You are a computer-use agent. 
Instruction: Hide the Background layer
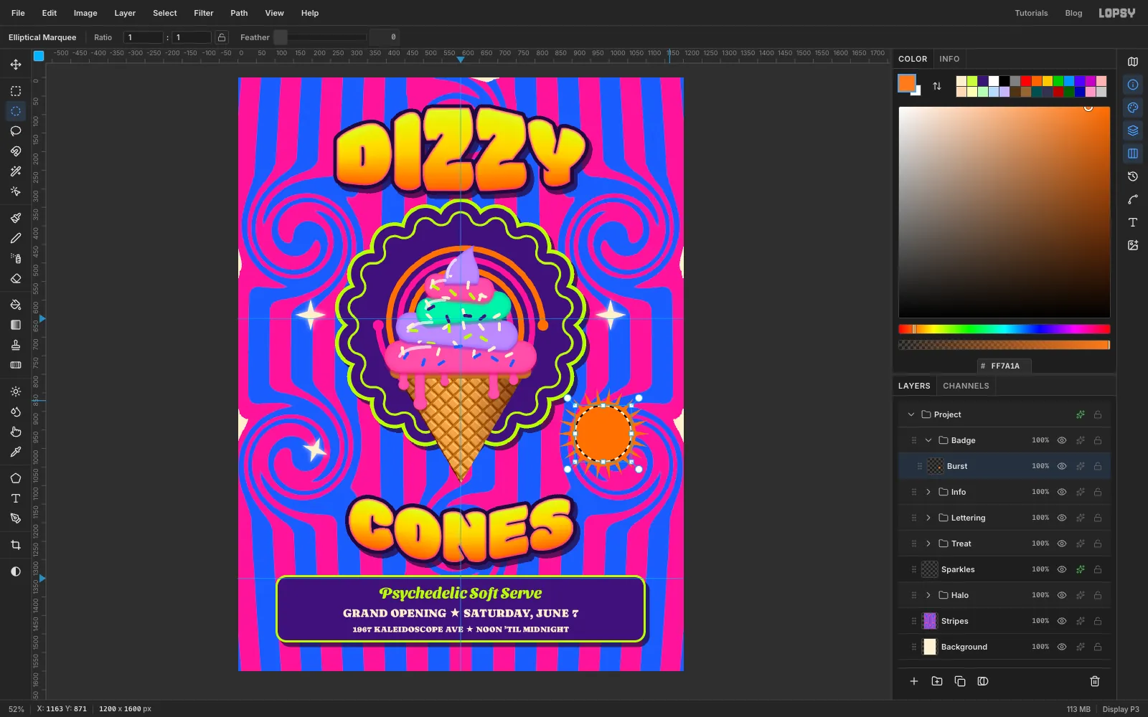(x=1062, y=647)
